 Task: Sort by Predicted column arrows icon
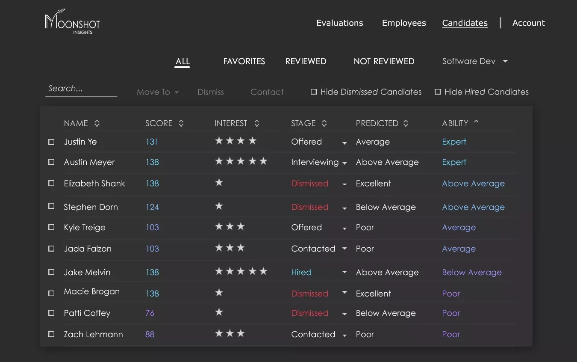click(406, 123)
